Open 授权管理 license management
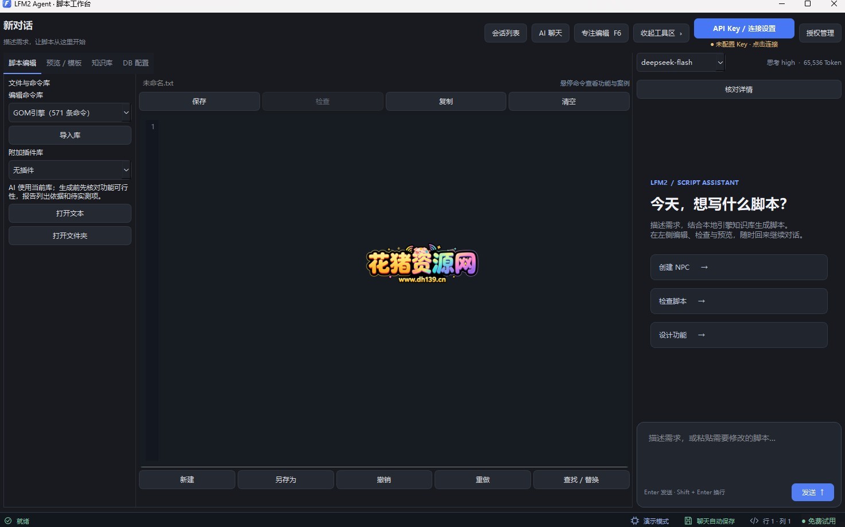This screenshot has width=845, height=527. pyautogui.click(x=820, y=33)
